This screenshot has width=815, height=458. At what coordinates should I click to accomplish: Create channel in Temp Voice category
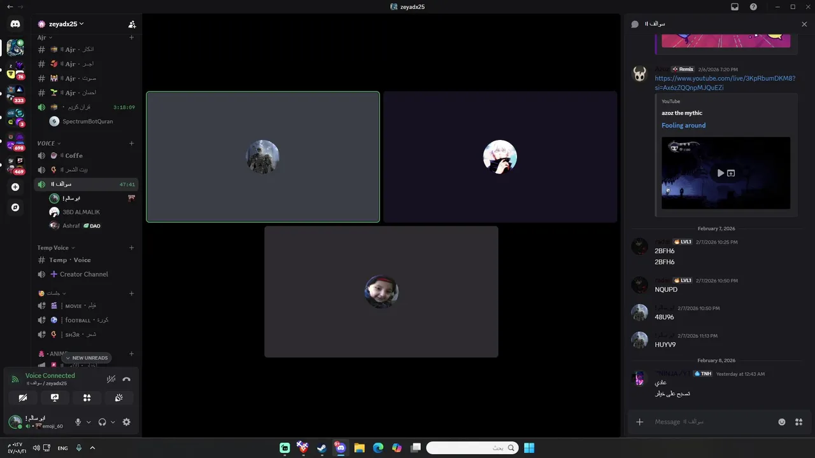(x=132, y=247)
